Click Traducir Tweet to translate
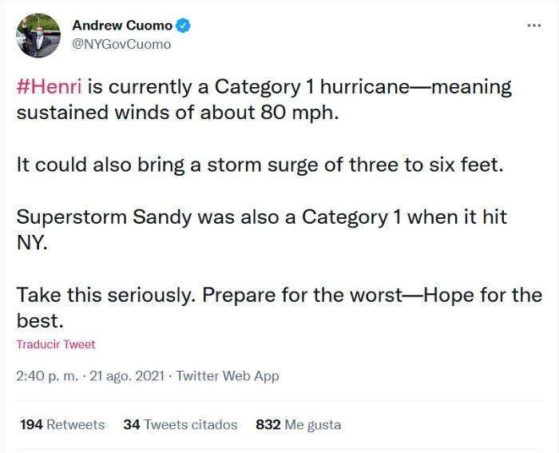This screenshot has height=453, width=559. (55, 344)
